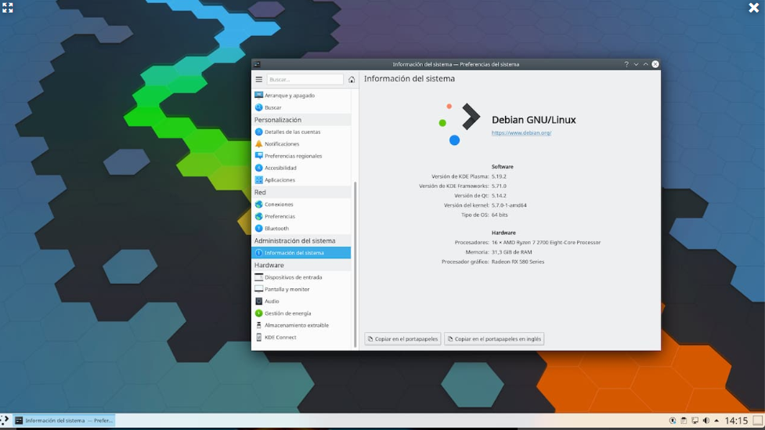Viewport: 765px width, 430px height.
Task: Click Copiar en el portapapeles en inglés
Action: (x=494, y=338)
